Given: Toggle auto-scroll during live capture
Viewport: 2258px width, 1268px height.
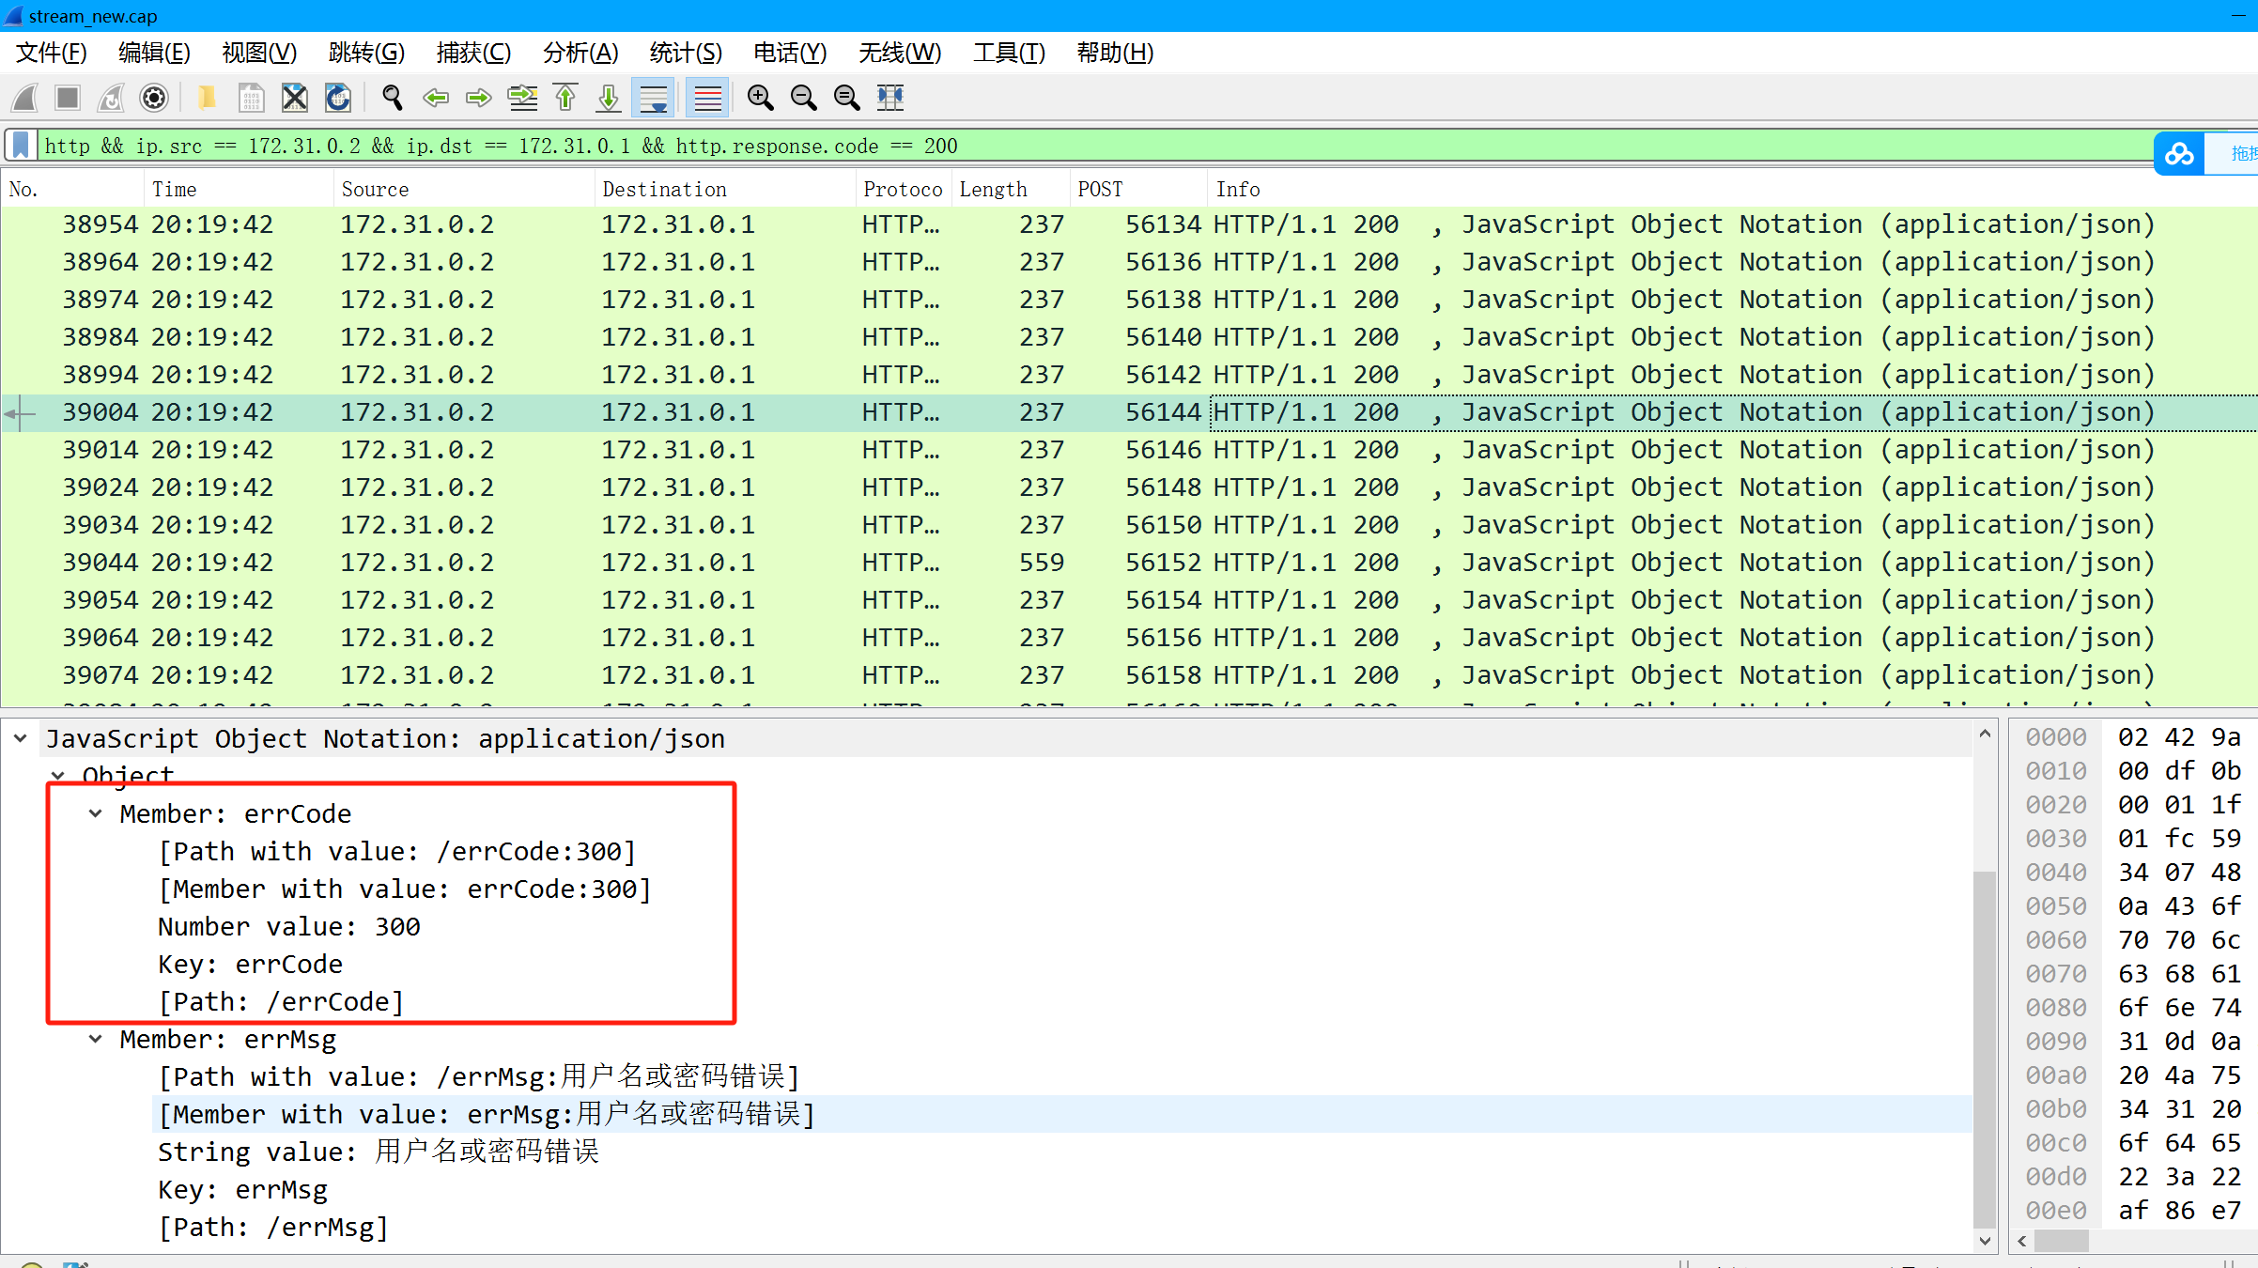Looking at the screenshot, I should coord(654,98).
